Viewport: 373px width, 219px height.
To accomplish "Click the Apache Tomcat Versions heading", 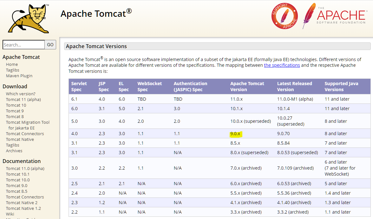I will [96, 46].
